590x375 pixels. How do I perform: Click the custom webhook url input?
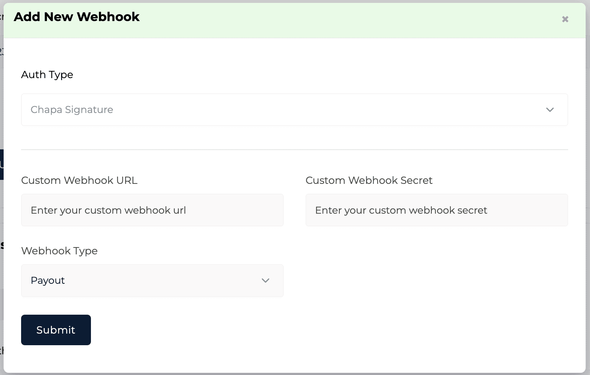pyautogui.click(x=152, y=210)
